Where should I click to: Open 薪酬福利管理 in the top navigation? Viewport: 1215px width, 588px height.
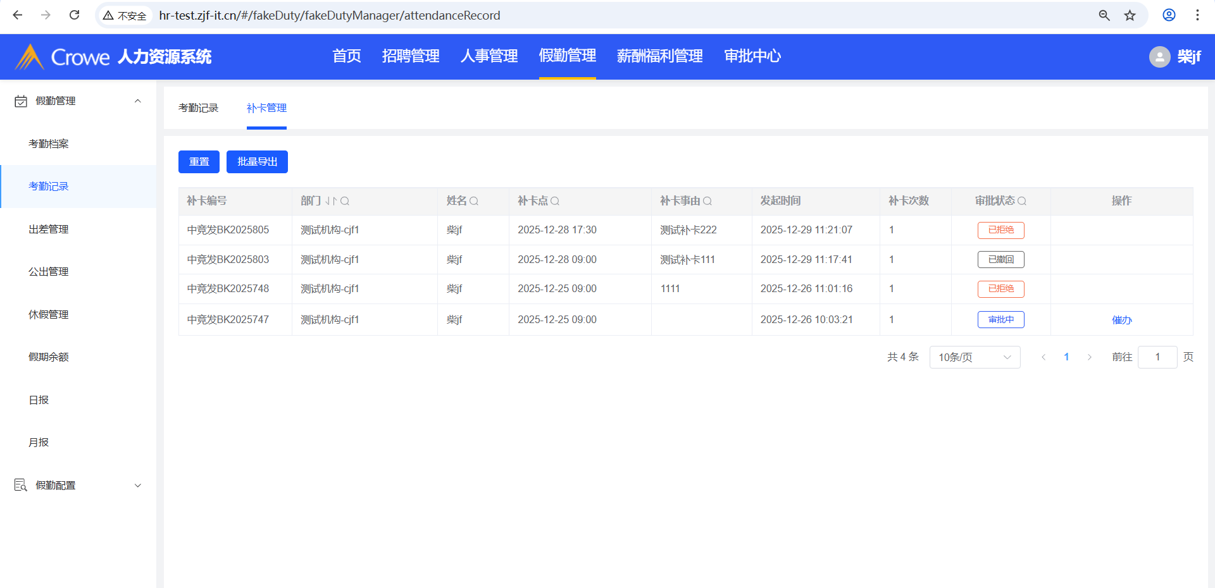pyautogui.click(x=659, y=56)
